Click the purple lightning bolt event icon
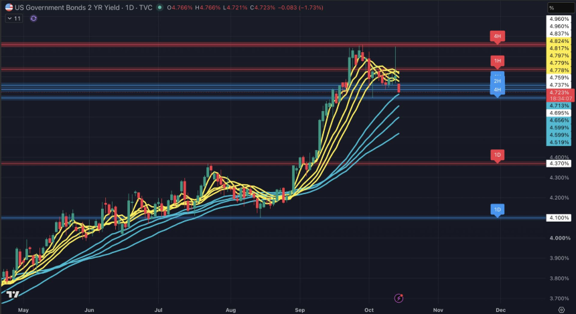 [399, 298]
